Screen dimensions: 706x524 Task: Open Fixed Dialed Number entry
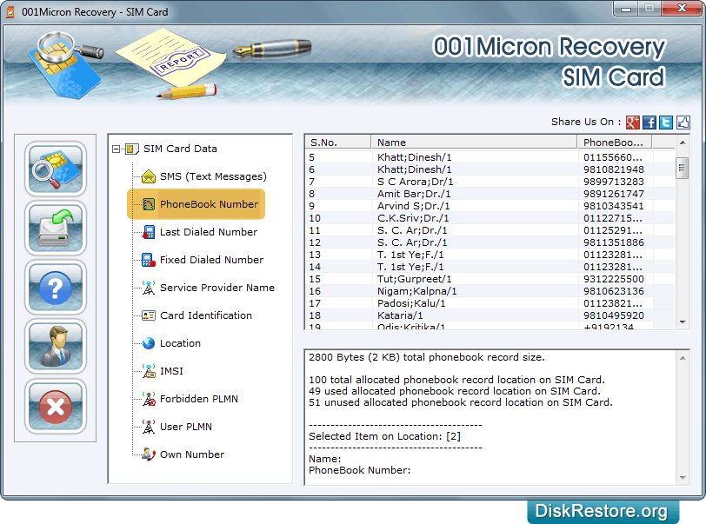coord(211,260)
